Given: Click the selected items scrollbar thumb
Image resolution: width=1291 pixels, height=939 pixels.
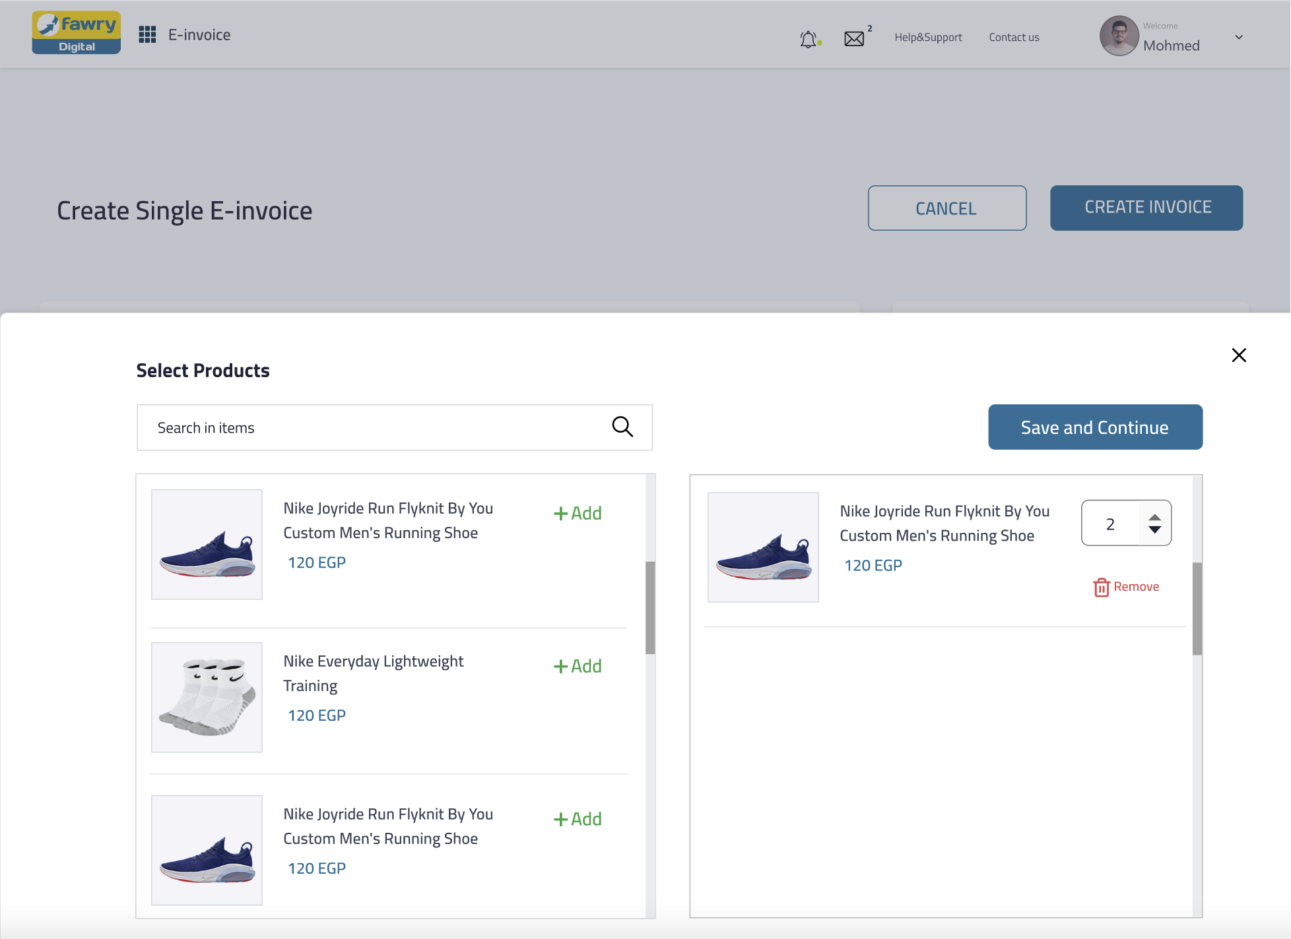Looking at the screenshot, I should tap(1197, 609).
